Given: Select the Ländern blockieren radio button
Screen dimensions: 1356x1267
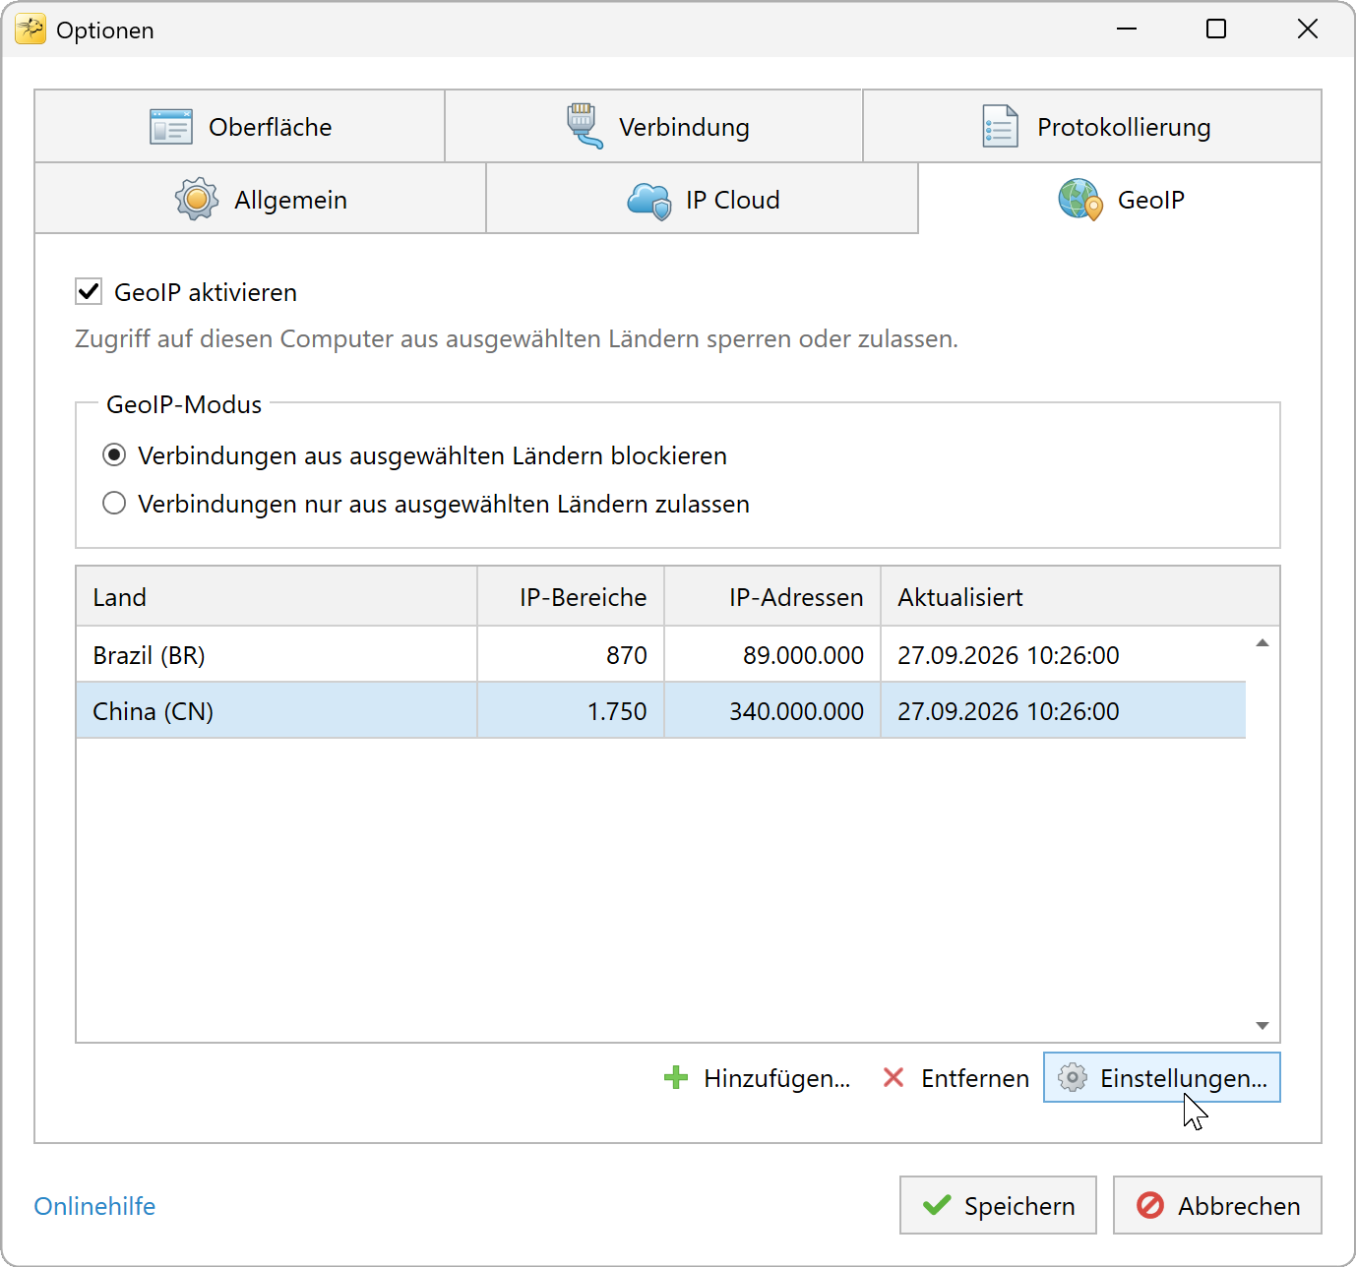Looking at the screenshot, I should point(114,454).
